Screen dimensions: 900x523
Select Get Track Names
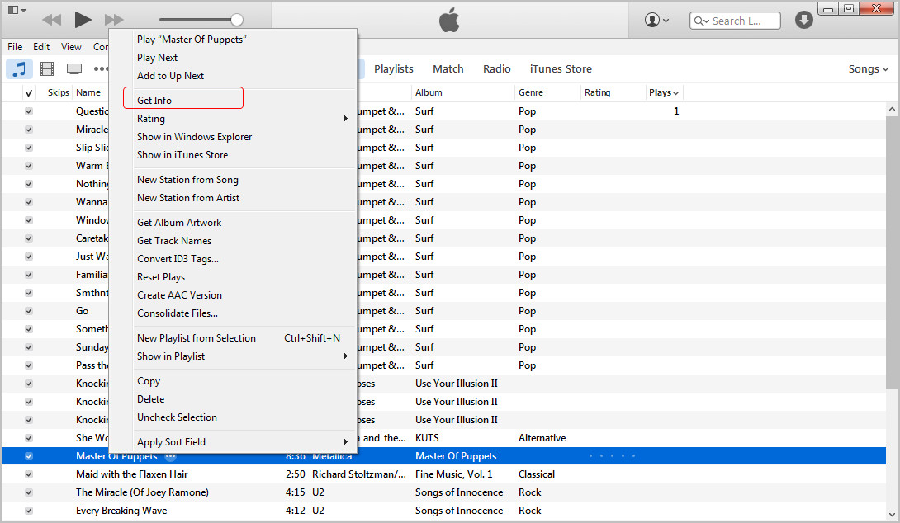[x=174, y=241]
